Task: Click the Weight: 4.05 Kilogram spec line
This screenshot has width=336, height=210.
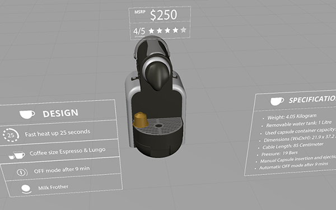Action: coord(292,117)
